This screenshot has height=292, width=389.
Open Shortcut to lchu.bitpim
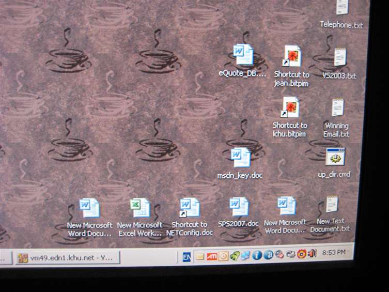tap(290, 117)
